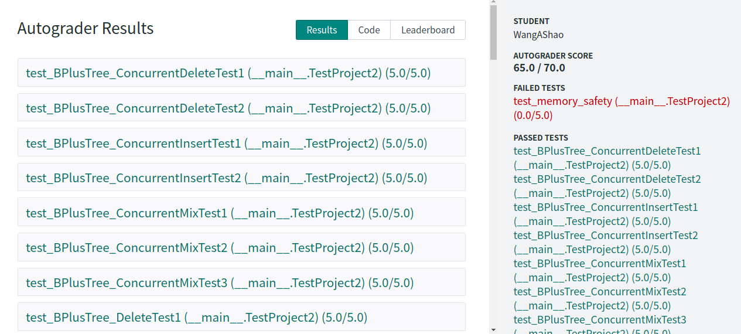Expand ConcurrentDeleteTest2 result row

coord(228,108)
